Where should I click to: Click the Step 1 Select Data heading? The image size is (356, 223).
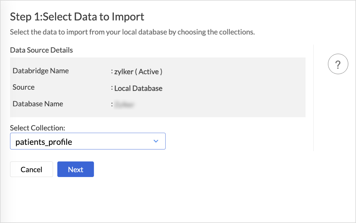coord(77,17)
